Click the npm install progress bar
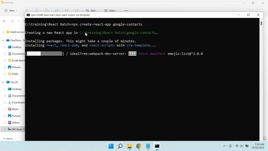This screenshot has width=268, height=151. (x=45, y=54)
